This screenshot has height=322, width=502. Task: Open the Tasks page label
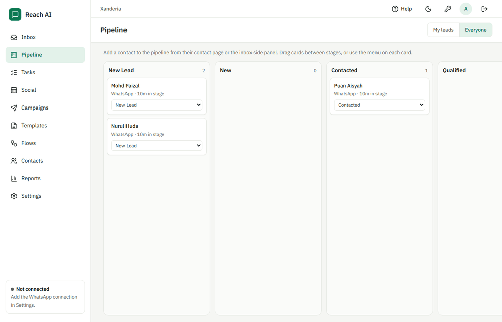coord(28,72)
